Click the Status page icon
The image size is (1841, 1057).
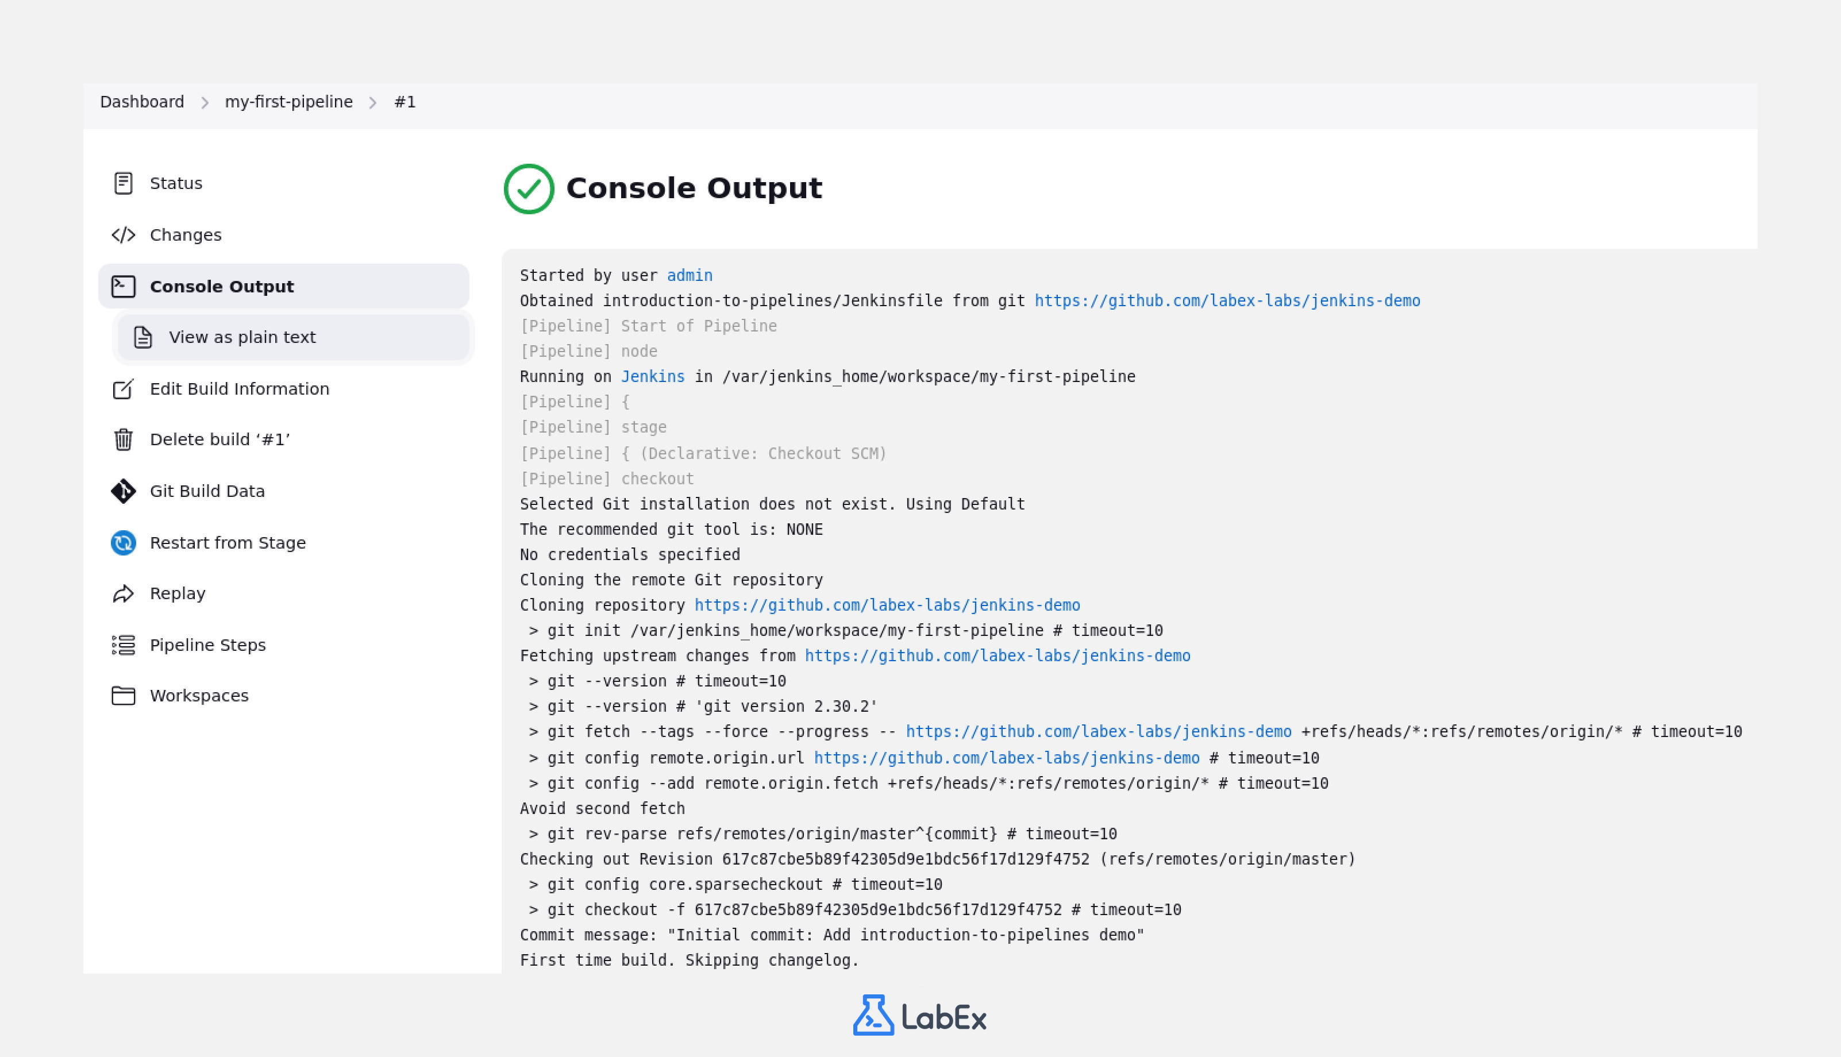tap(124, 183)
